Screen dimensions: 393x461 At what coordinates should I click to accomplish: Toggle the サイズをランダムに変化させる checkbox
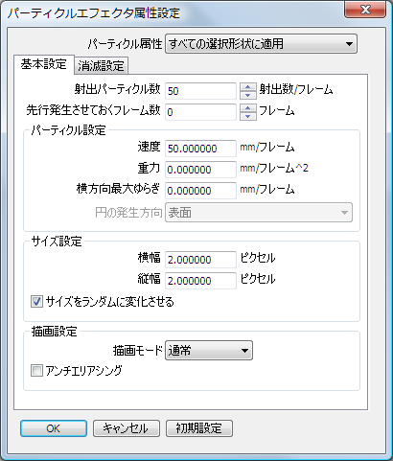pyautogui.click(x=36, y=302)
